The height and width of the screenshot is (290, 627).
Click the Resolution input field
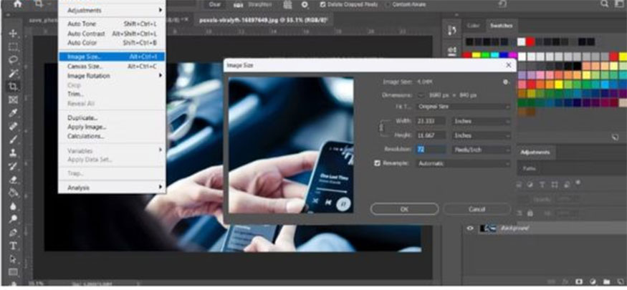[431, 149]
